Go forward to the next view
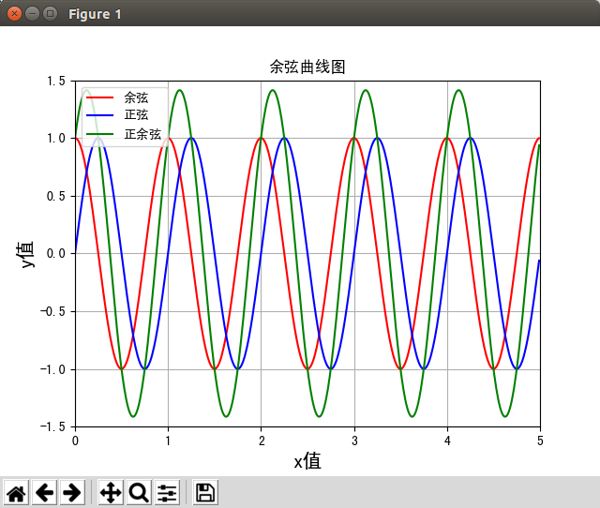 tap(72, 493)
